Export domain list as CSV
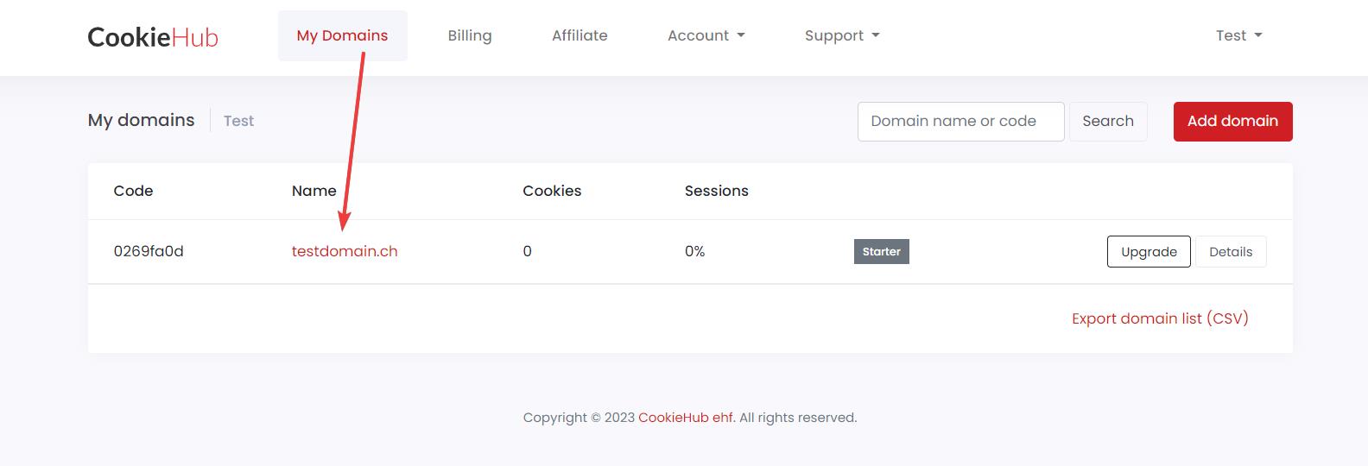 1160,318
